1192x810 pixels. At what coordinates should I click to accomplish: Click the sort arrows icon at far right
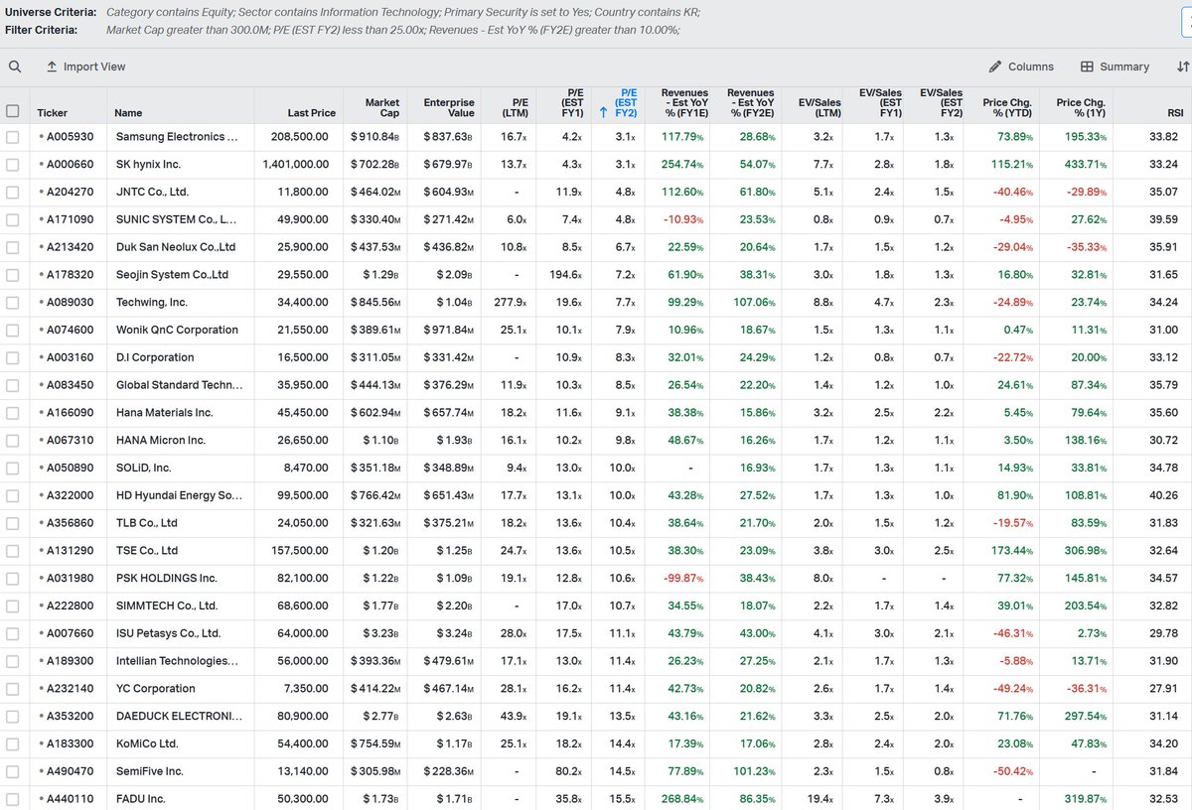(1182, 67)
